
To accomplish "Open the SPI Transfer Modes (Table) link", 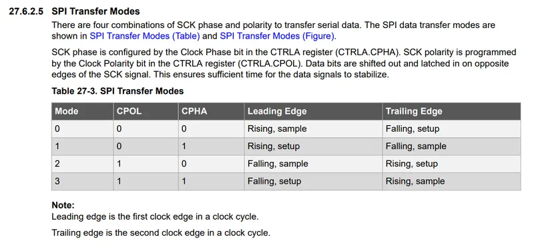I will 145,36.
